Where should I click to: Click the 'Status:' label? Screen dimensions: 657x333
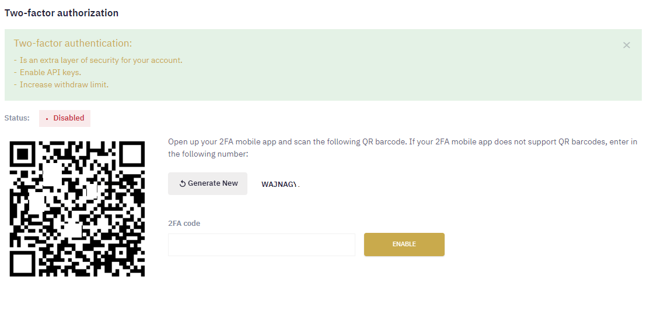[17, 118]
